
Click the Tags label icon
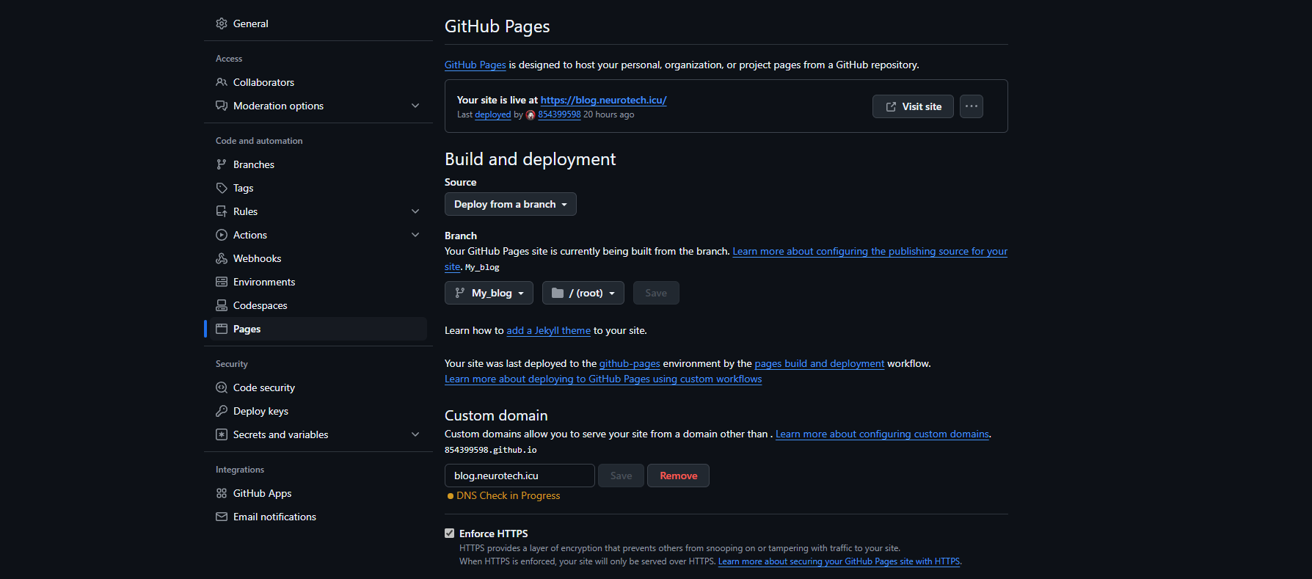point(222,188)
